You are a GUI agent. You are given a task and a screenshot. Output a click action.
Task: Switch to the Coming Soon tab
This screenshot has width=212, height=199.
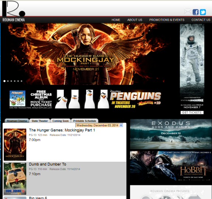pos(60,121)
